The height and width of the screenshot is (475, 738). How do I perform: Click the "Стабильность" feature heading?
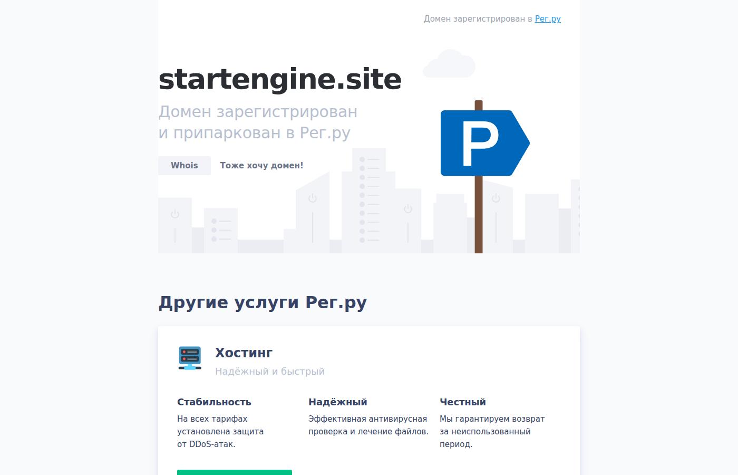[214, 402]
